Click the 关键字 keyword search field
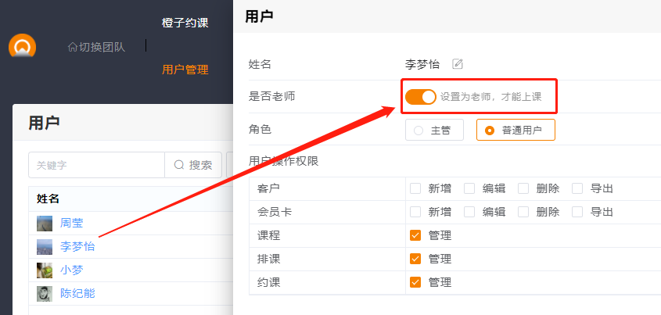The height and width of the screenshot is (315, 661). (x=96, y=165)
